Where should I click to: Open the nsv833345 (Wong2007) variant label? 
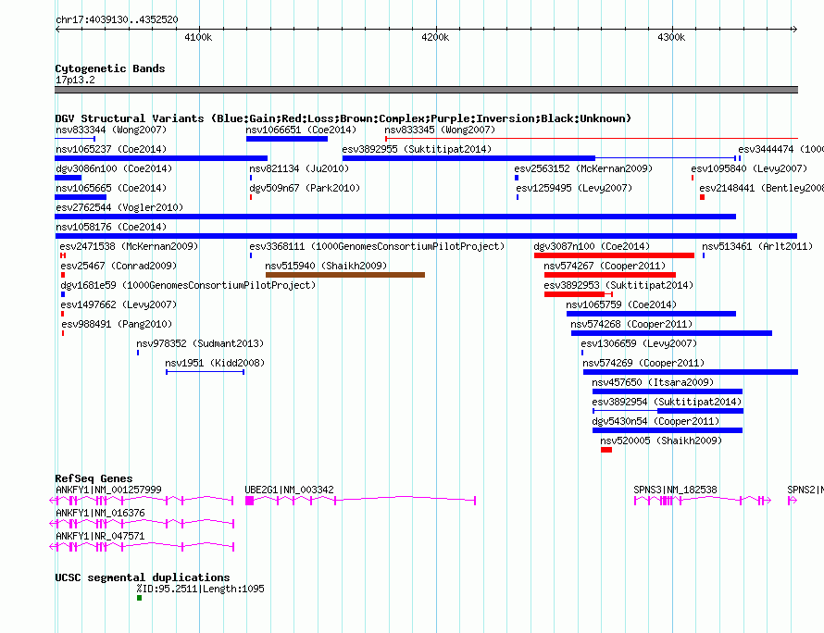pos(440,130)
